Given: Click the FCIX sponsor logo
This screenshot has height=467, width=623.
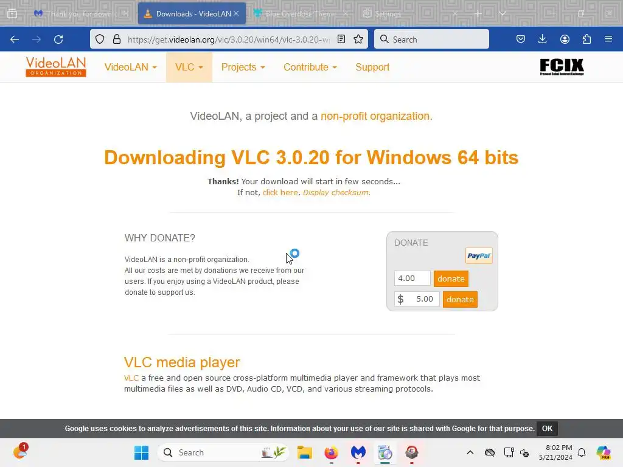Looking at the screenshot, I should pyautogui.click(x=562, y=67).
